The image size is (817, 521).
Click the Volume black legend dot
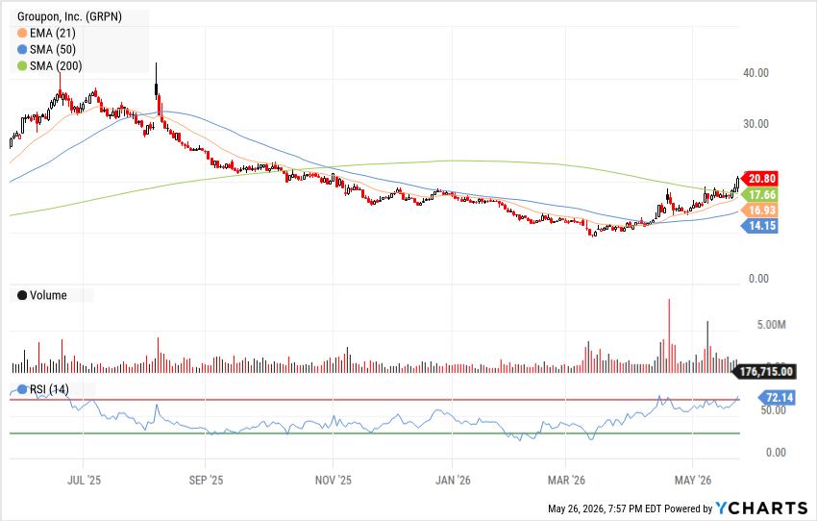[22, 295]
